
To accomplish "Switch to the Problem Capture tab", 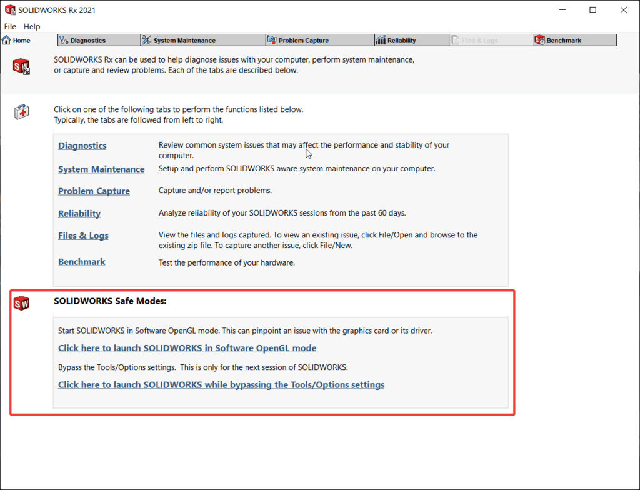I will pyautogui.click(x=320, y=40).
